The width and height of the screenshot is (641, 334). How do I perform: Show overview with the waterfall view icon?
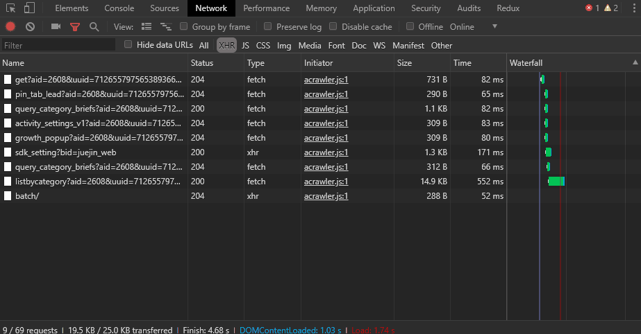(x=165, y=27)
